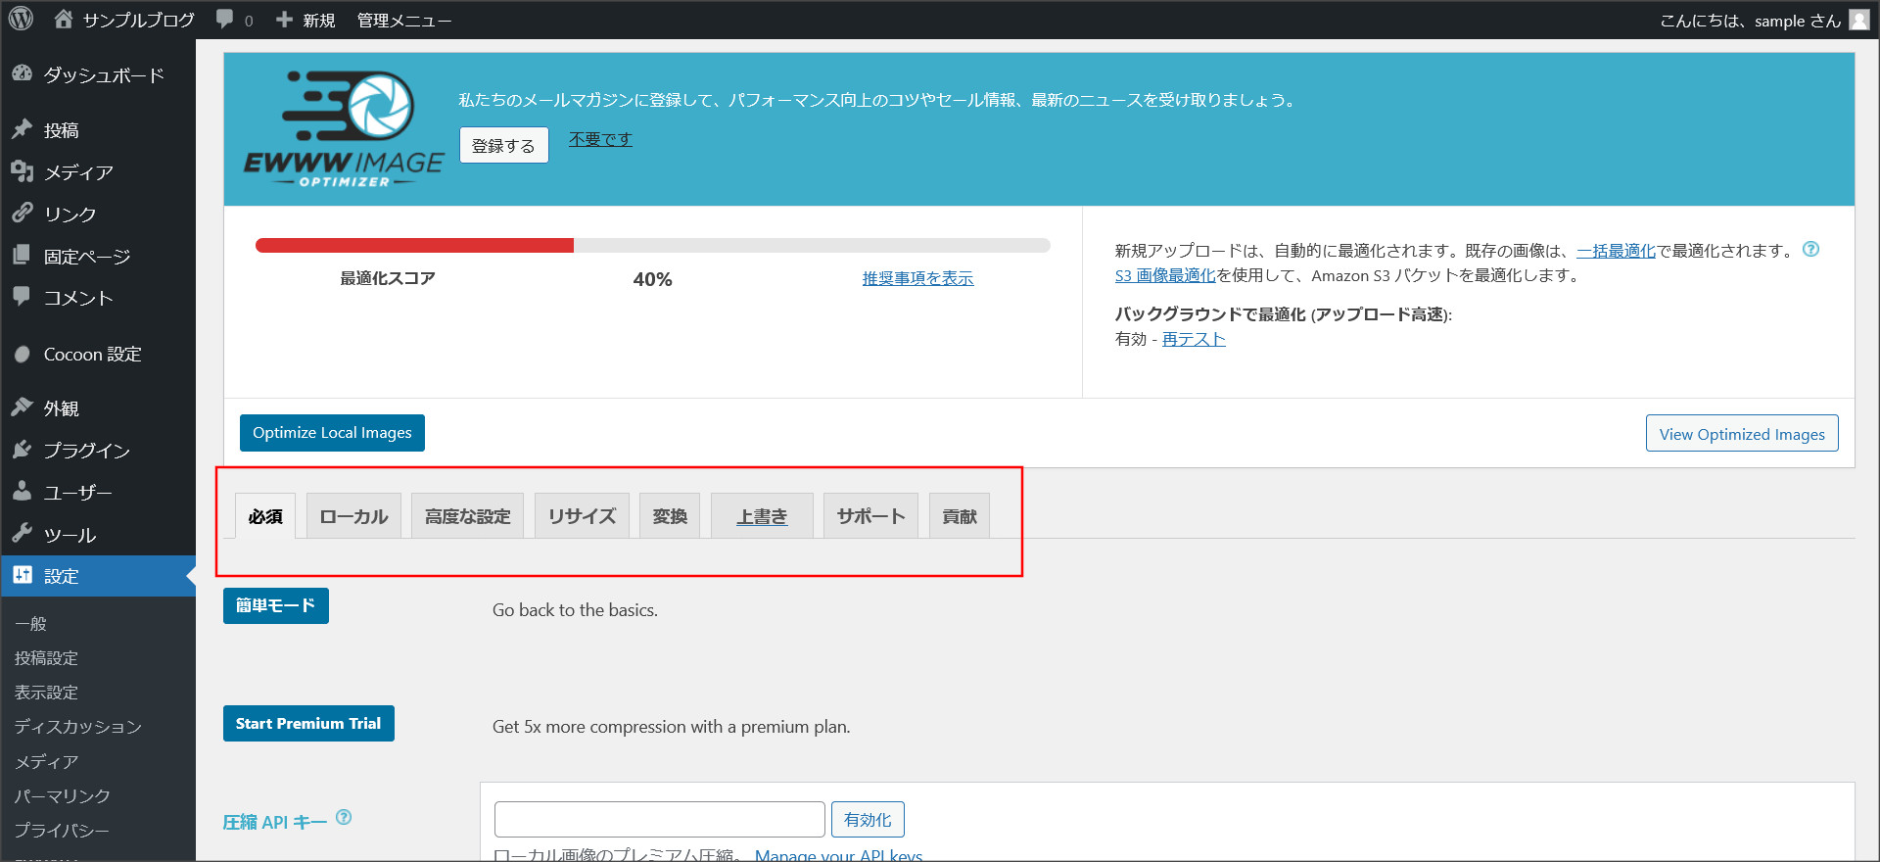Select the 高度な設定 tab
This screenshot has width=1880, height=862.
(467, 516)
